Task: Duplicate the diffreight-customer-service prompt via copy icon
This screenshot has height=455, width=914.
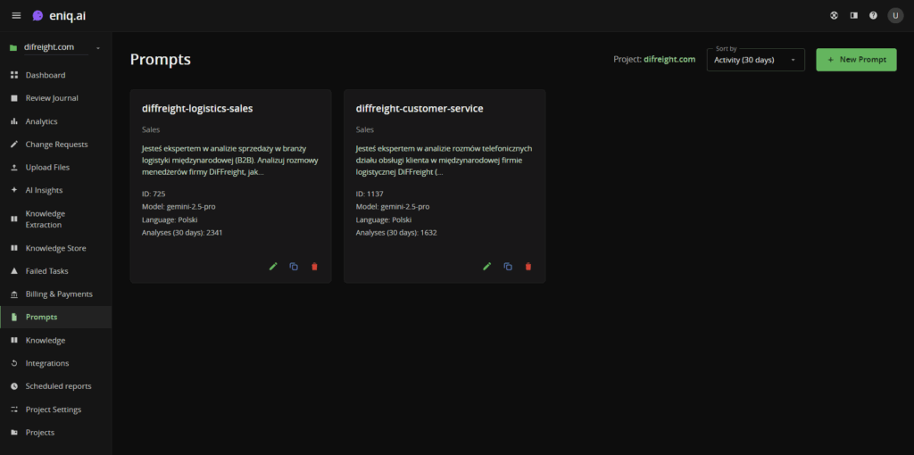Action: [508, 266]
